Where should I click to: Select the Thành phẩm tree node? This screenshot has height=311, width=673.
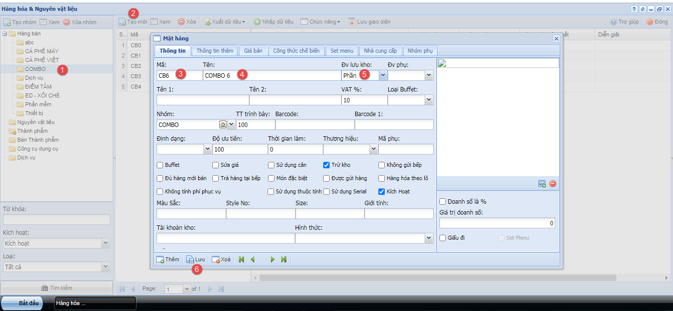[33, 131]
